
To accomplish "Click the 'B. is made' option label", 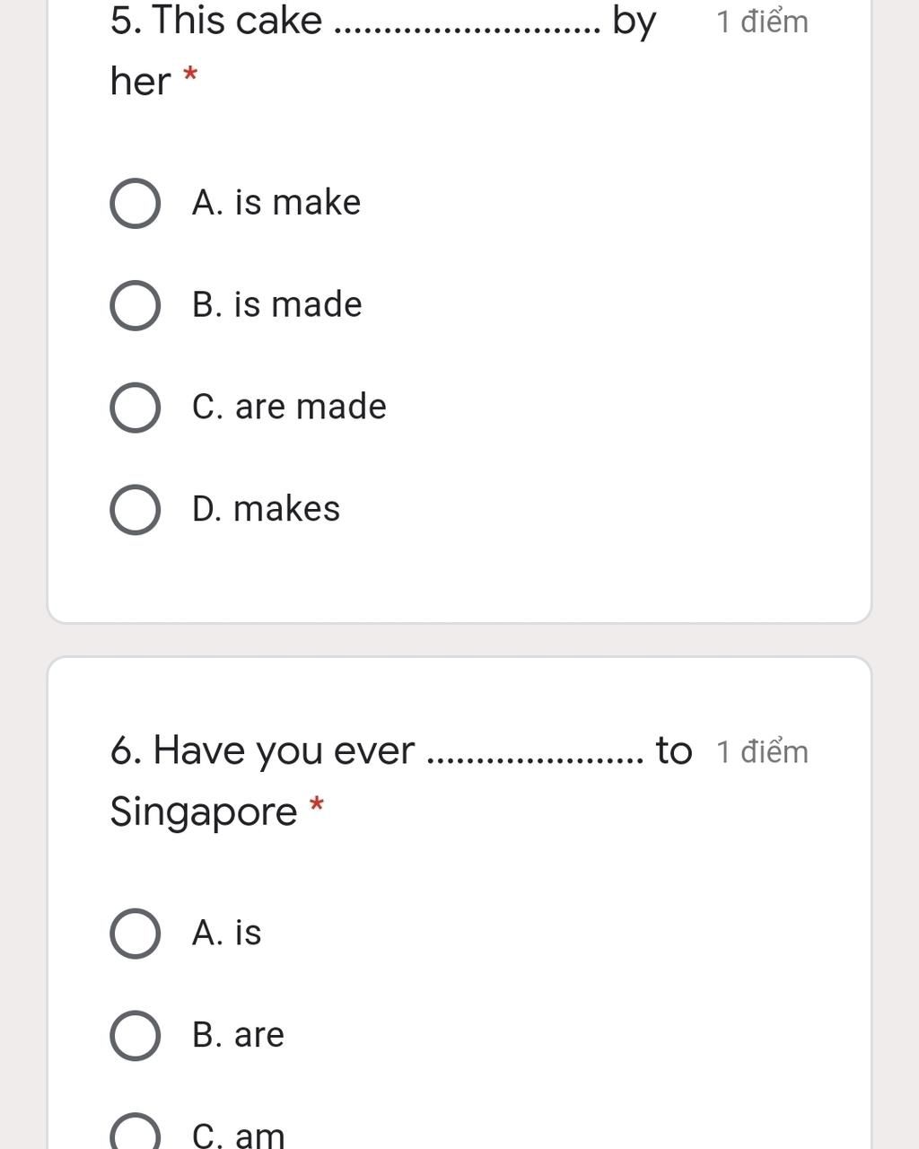I will click(x=276, y=305).
